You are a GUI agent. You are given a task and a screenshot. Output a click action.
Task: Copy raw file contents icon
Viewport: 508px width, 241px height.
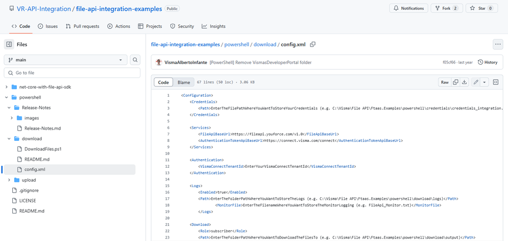coord(456,82)
